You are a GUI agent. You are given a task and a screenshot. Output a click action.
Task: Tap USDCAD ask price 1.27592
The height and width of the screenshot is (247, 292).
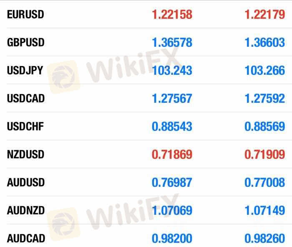[264, 99]
